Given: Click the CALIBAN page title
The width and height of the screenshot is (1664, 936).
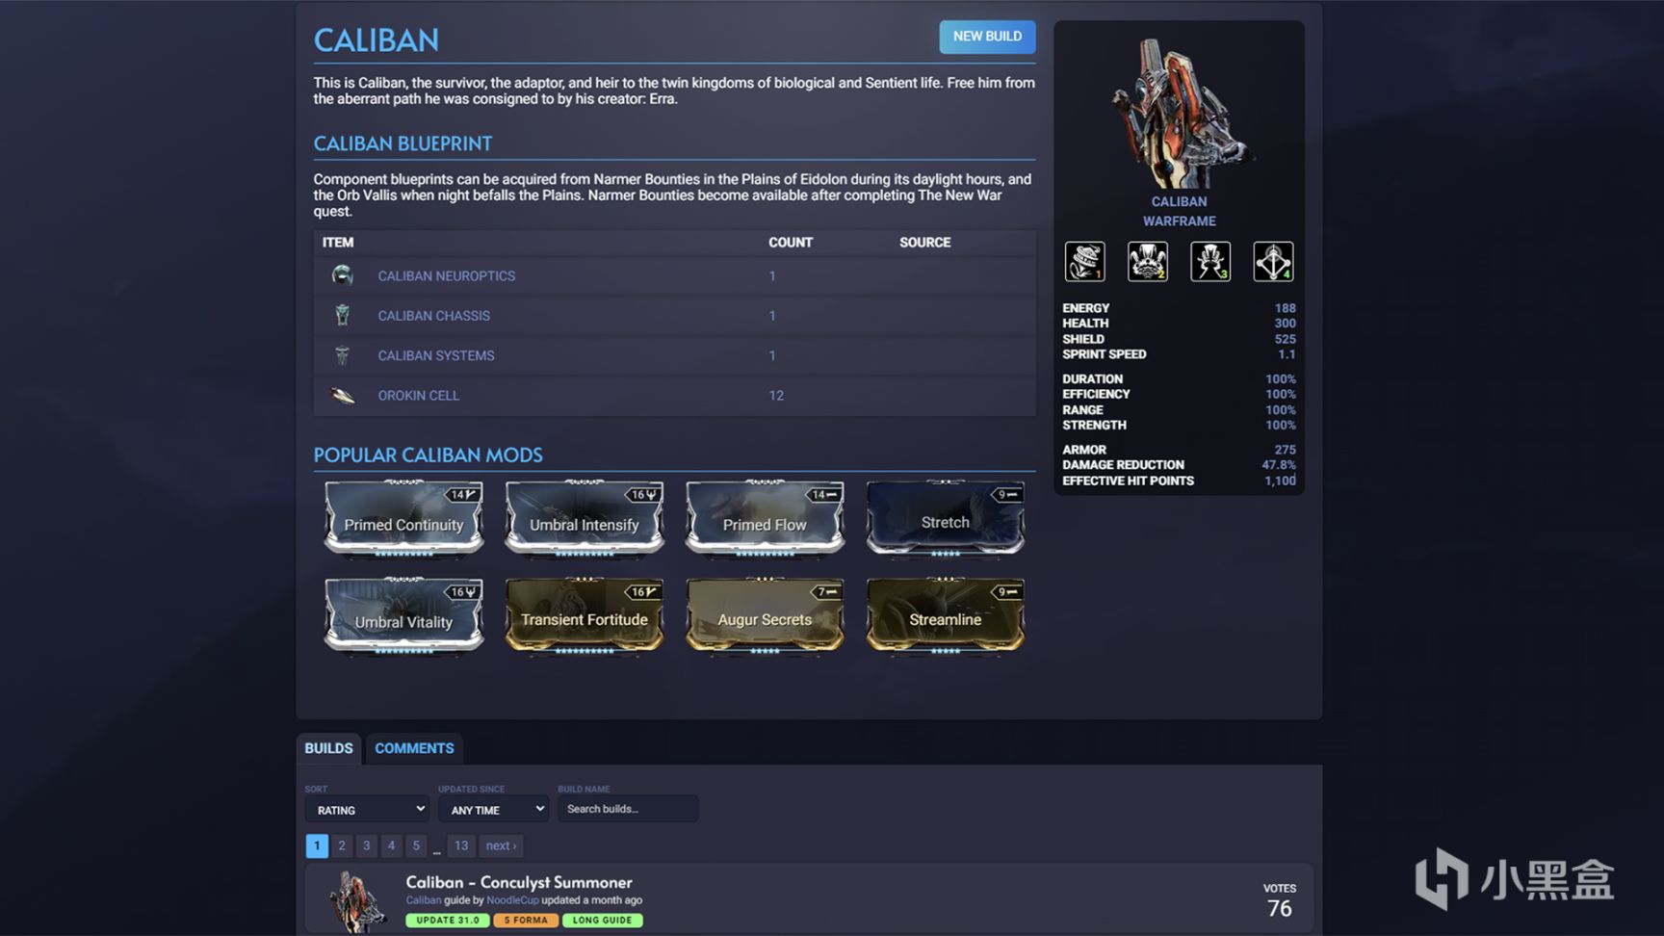Looking at the screenshot, I should 376,40.
